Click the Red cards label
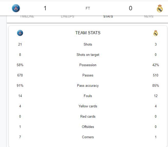 coord(88,117)
